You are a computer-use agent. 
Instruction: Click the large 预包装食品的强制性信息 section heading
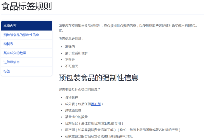pos(98,78)
